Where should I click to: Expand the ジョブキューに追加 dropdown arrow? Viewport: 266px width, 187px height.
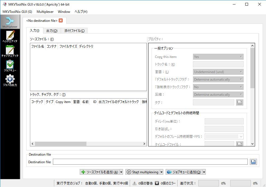(204, 172)
